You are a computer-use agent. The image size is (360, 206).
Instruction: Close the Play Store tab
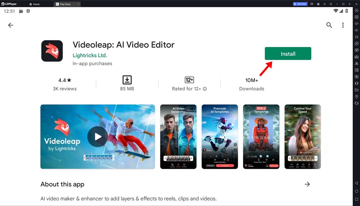(78, 4)
